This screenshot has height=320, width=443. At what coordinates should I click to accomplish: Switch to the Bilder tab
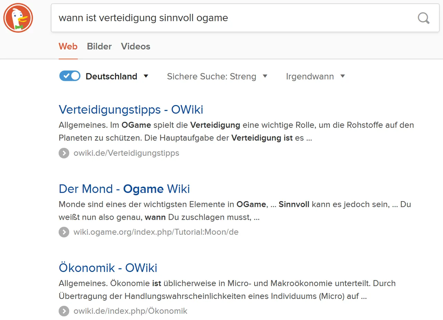click(99, 46)
